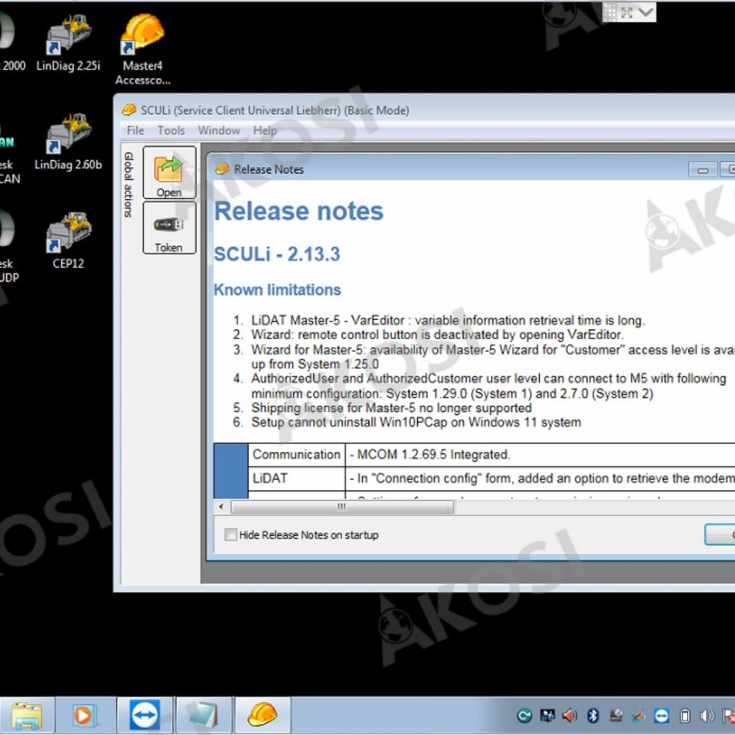Open the File menu

point(136,130)
